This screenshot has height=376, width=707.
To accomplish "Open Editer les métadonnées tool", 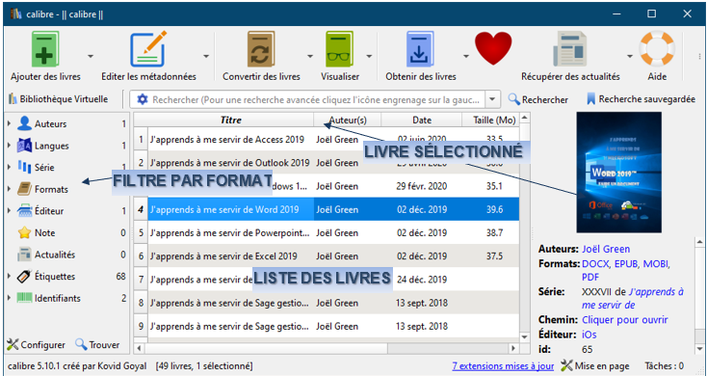I will coord(148,49).
